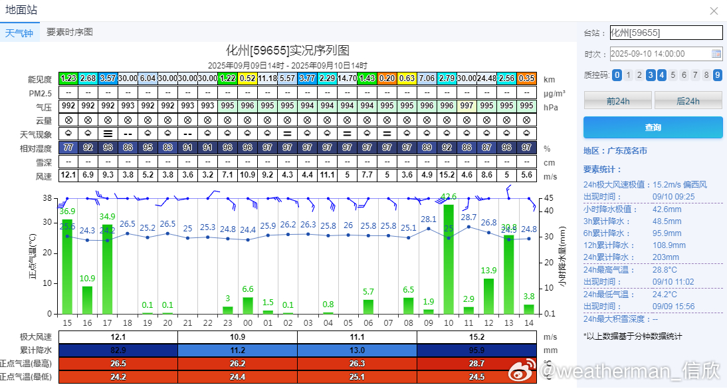
Task: Click the 09/09 15:56 occurrence time
Action: click(673, 307)
